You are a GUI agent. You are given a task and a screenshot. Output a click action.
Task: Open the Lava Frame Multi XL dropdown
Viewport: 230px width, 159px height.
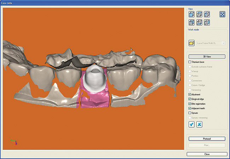click(223, 43)
